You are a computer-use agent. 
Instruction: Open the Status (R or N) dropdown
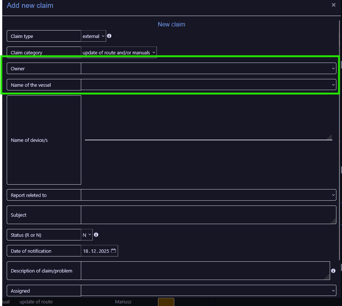tap(87, 235)
